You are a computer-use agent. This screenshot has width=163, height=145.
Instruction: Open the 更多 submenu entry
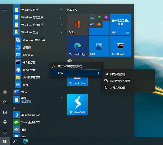(x=76, y=73)
